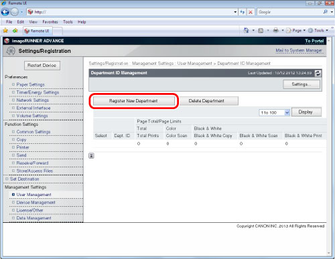Open User Management link
The height and width of the screenshot is (259, 335).
tap(34, 195)
